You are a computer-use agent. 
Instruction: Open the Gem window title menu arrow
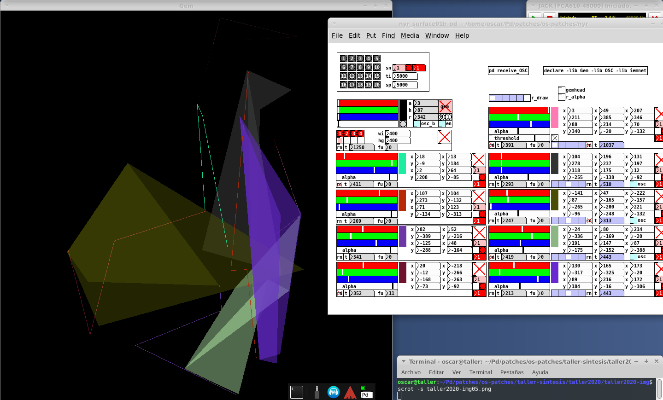[7, 6]
